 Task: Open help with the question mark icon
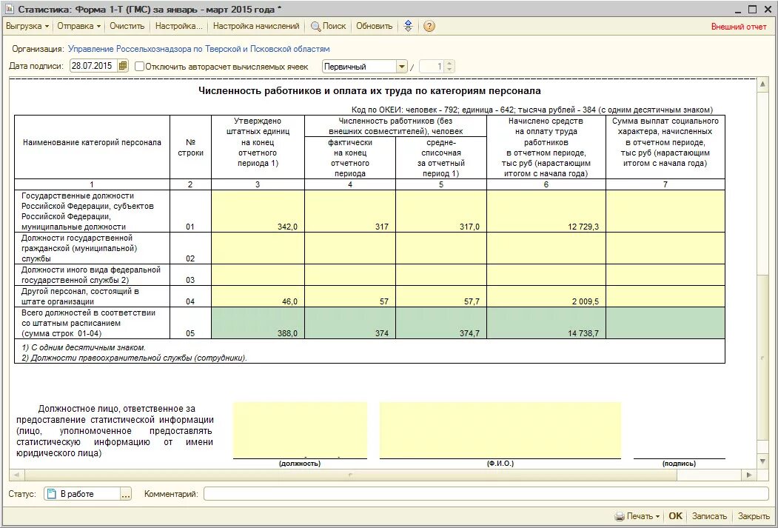(429, 27)
